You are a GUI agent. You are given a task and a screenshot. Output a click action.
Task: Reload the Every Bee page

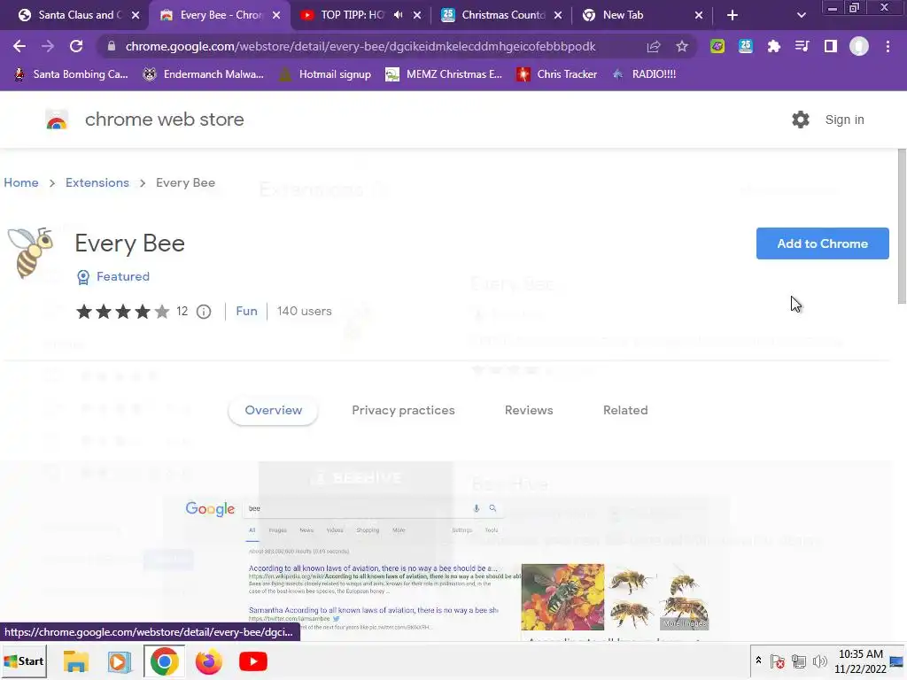pos(76,46)
